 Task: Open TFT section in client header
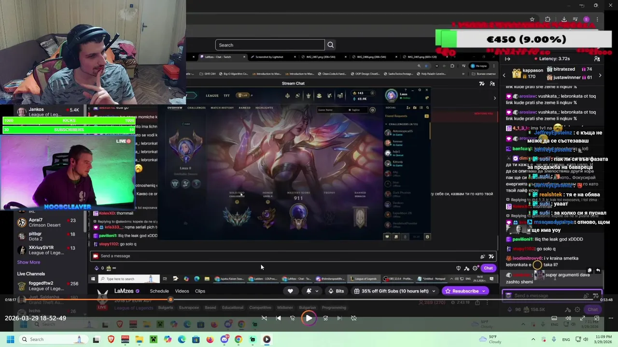(226, 95)
